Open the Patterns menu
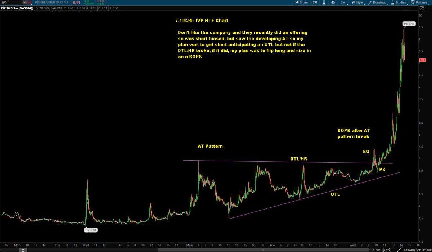The height and width of the screenshot is (252, 432). tap(420, 3)
